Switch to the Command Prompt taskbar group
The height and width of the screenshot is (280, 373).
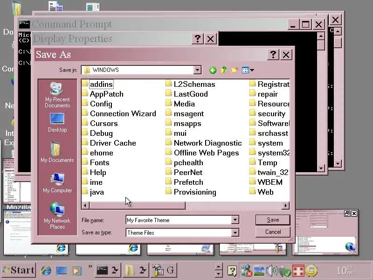108,270
